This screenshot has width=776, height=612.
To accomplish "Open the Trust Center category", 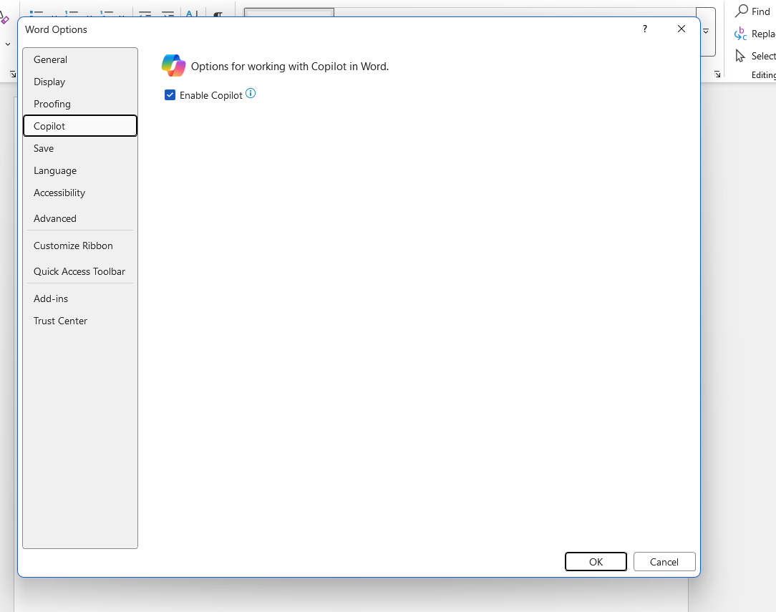I will click(79, 321).
